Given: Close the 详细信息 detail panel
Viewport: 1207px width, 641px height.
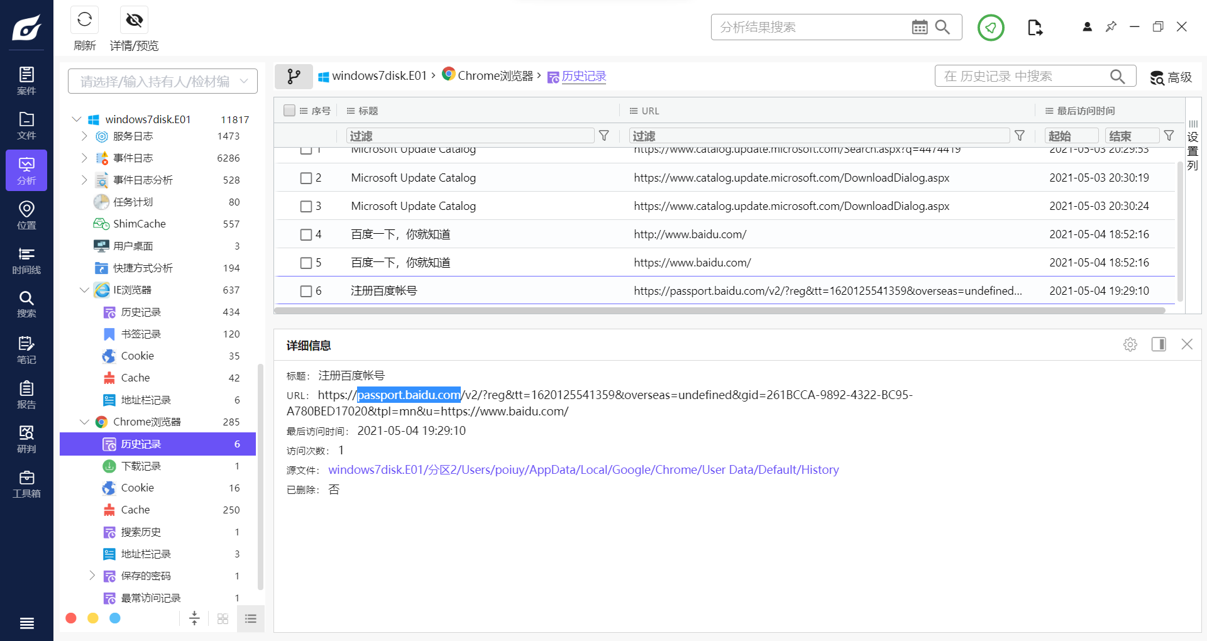Looking at the screenshot, I should point(1187,344).
